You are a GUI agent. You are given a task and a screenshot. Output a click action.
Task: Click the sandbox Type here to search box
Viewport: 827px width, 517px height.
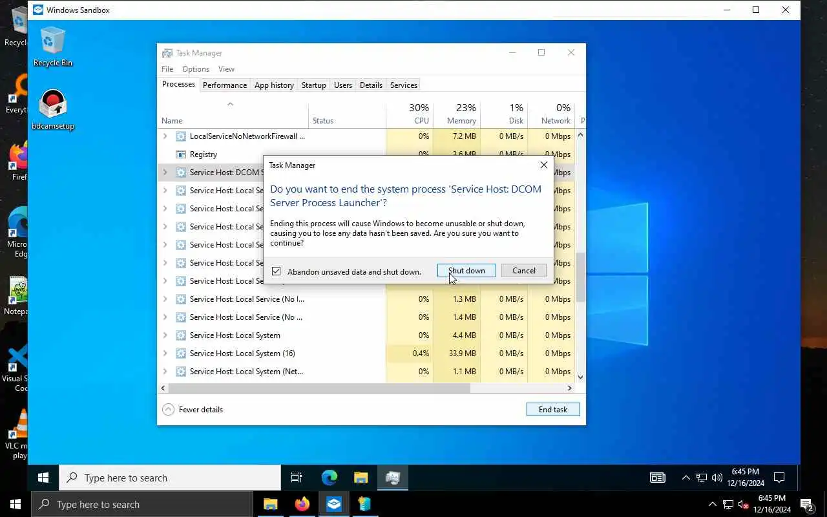170,478
